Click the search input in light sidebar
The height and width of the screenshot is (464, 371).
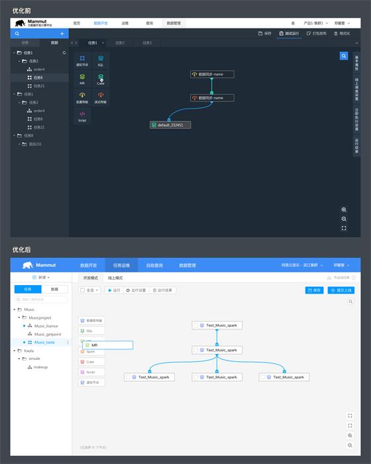point(41,300)
